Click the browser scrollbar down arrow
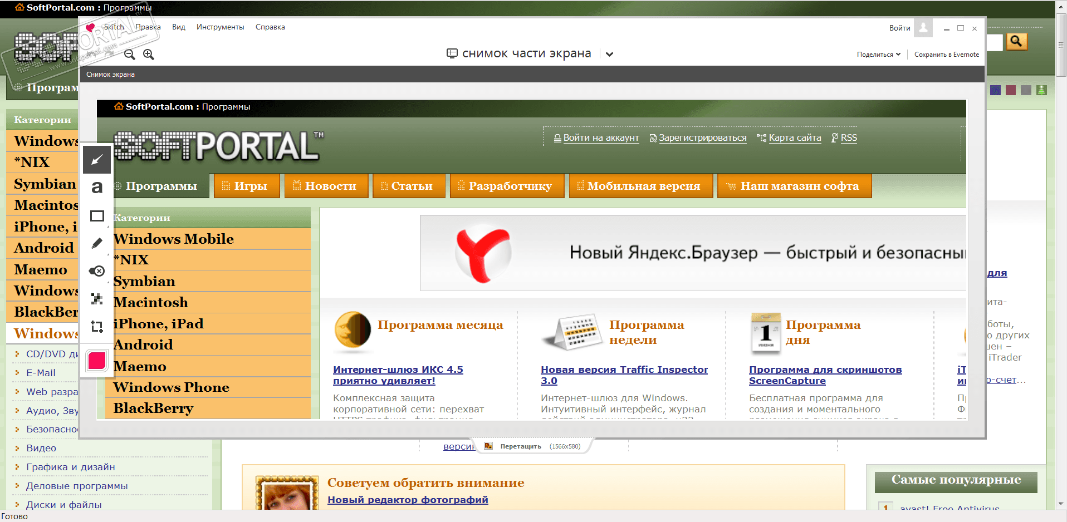 pos(1061,504)
